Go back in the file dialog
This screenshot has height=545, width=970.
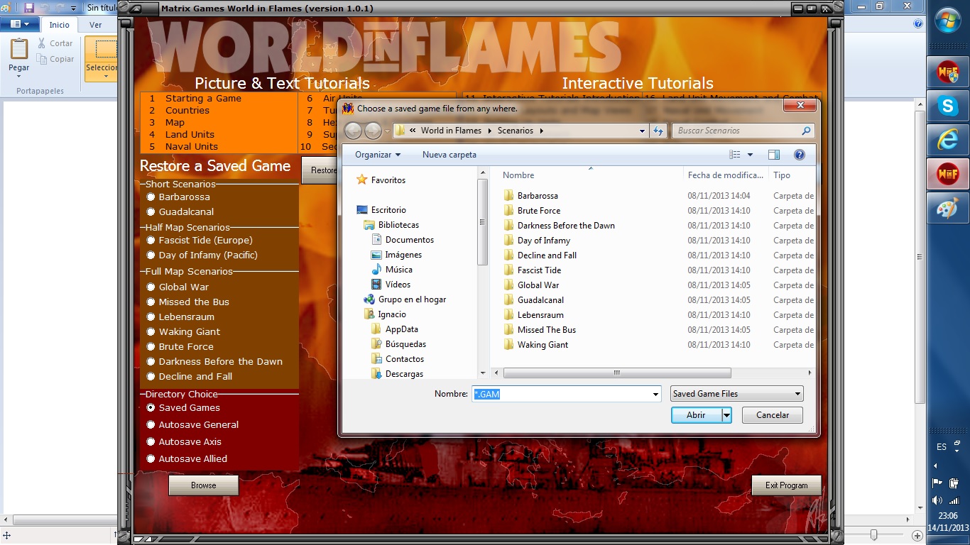click(353, 131)
